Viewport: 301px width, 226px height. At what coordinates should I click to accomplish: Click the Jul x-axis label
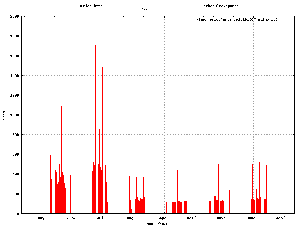click(x=101, y=218)
